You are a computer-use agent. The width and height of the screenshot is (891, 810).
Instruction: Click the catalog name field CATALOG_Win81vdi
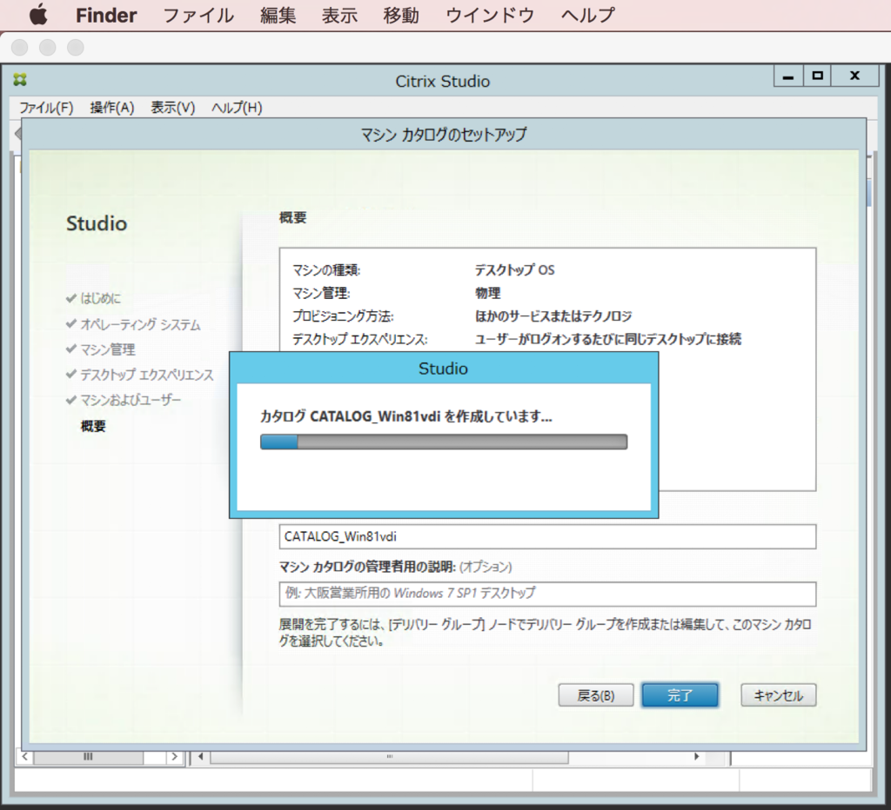[x=547, y=537]
